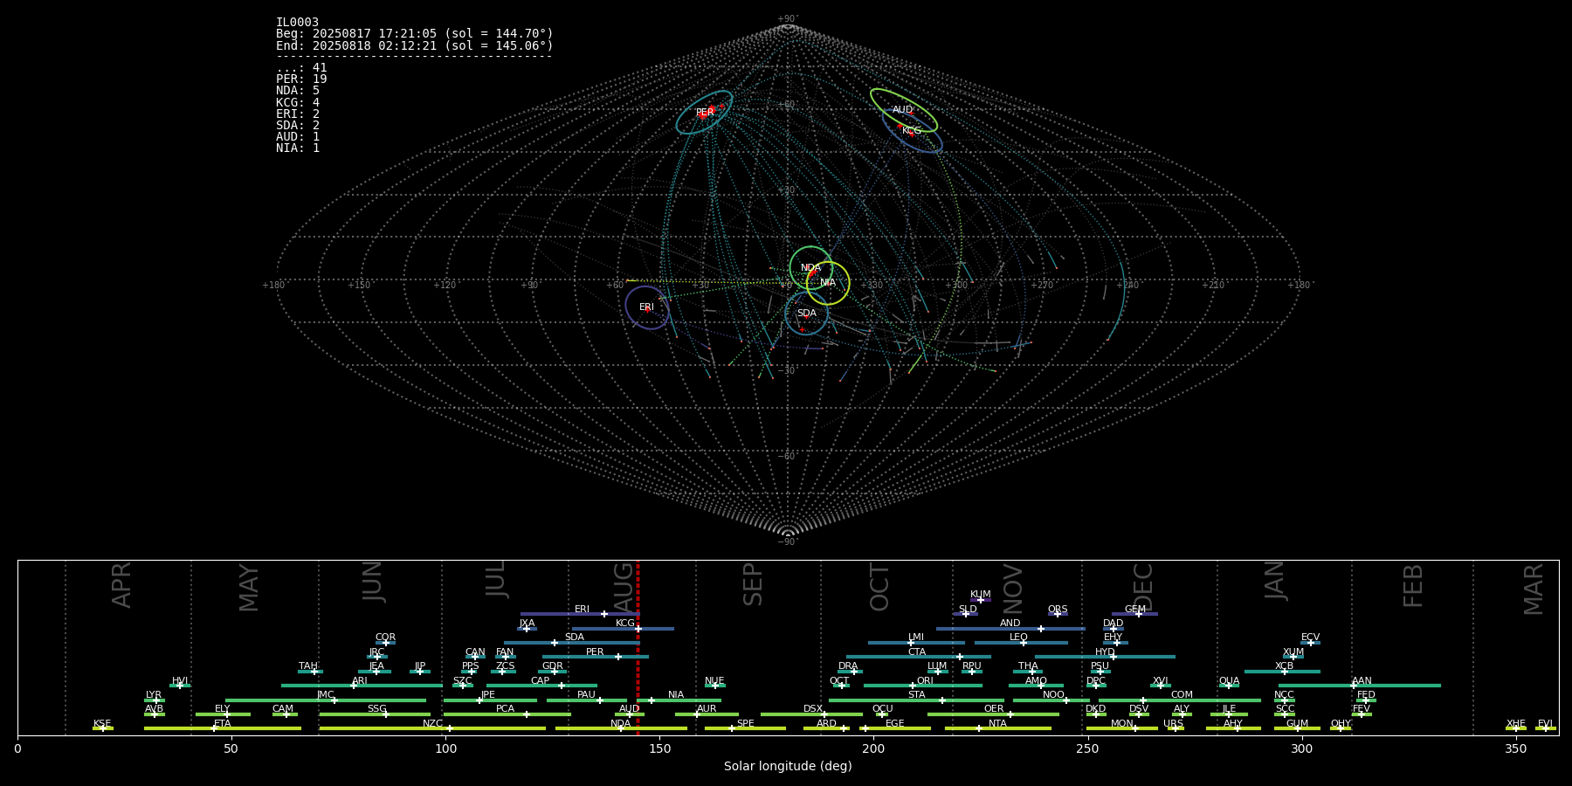
Task: Click the 'KCG: 4' count in the legend
Action: click(298, 103)
